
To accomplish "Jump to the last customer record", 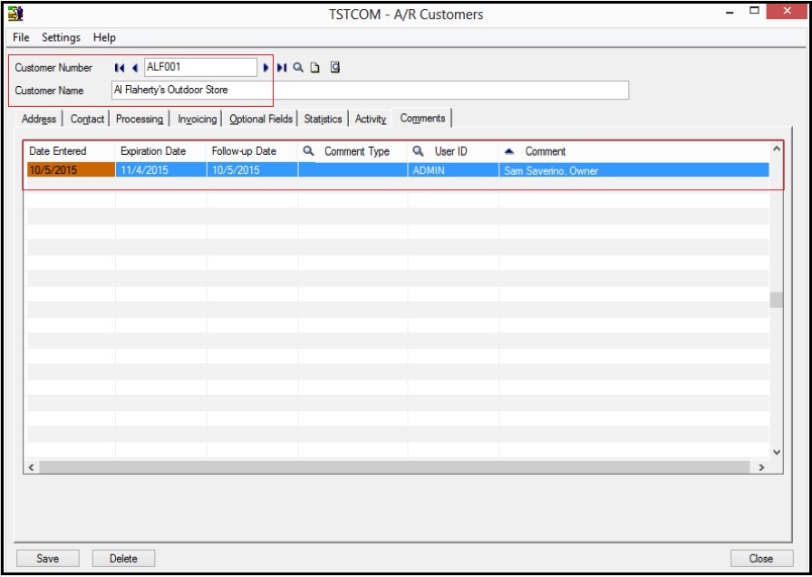I will (x=282, y=68).
